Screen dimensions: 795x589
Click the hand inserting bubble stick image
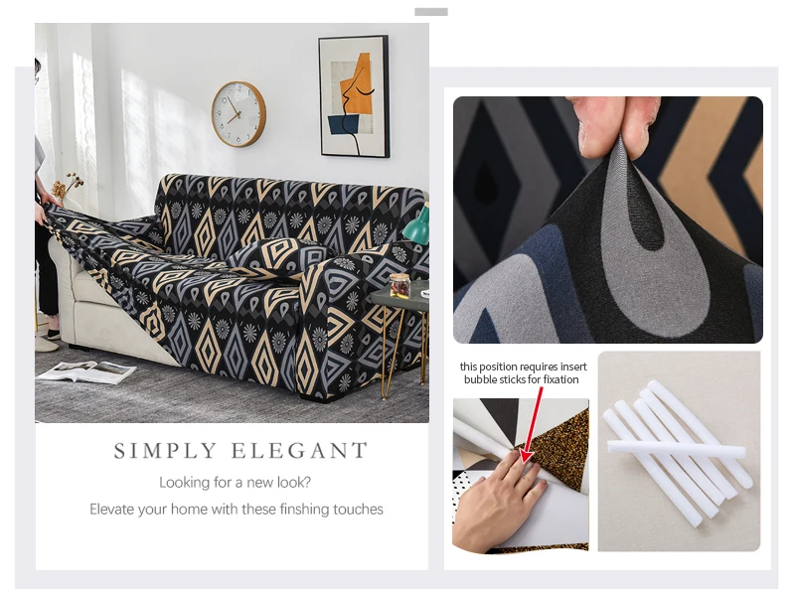point(521,476)
